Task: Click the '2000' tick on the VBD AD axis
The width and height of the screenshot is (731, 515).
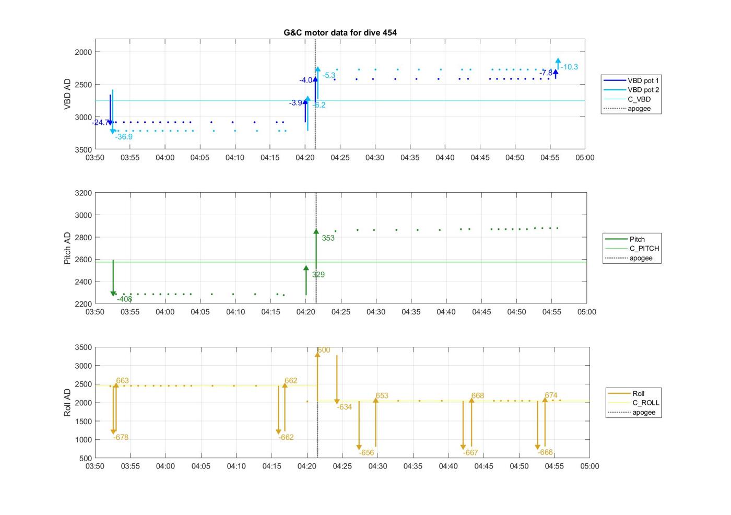Action: point(84,52)
